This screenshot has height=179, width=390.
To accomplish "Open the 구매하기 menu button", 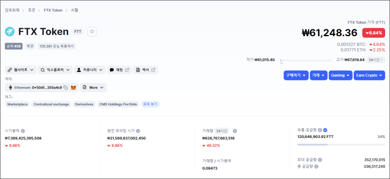I will (296, 75).
